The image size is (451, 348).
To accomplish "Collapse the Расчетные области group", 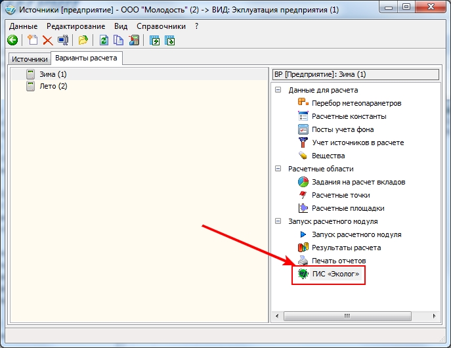I will [x=278, y=169].
